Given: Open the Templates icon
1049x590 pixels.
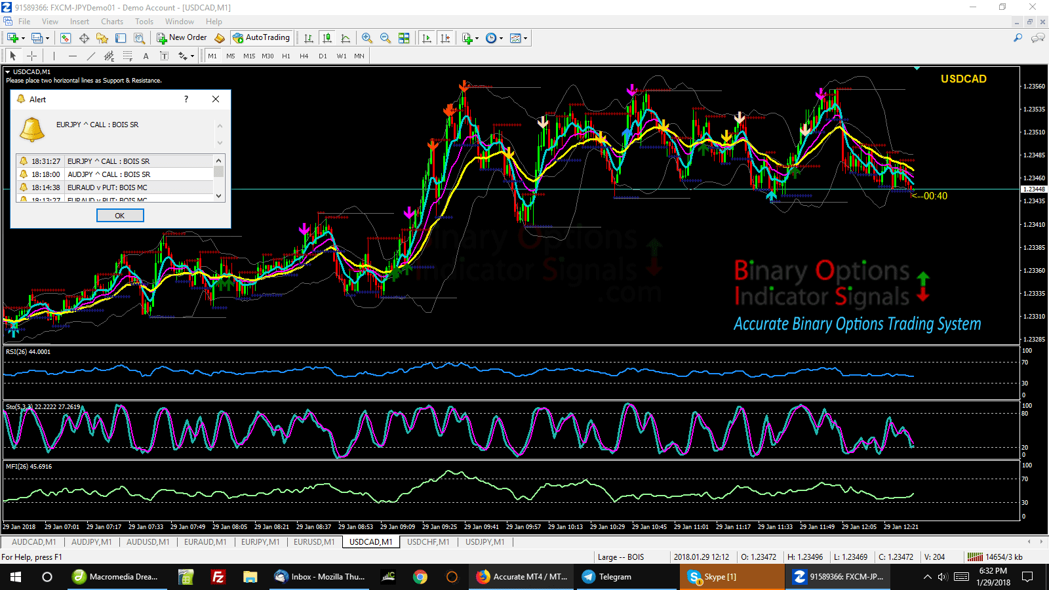Looking at the screenshot, I should (515, 38).
